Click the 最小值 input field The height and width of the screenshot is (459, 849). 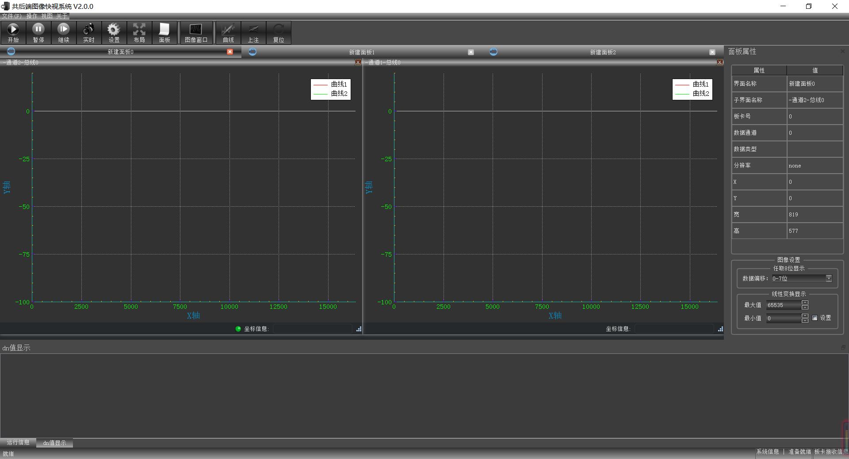784,318
